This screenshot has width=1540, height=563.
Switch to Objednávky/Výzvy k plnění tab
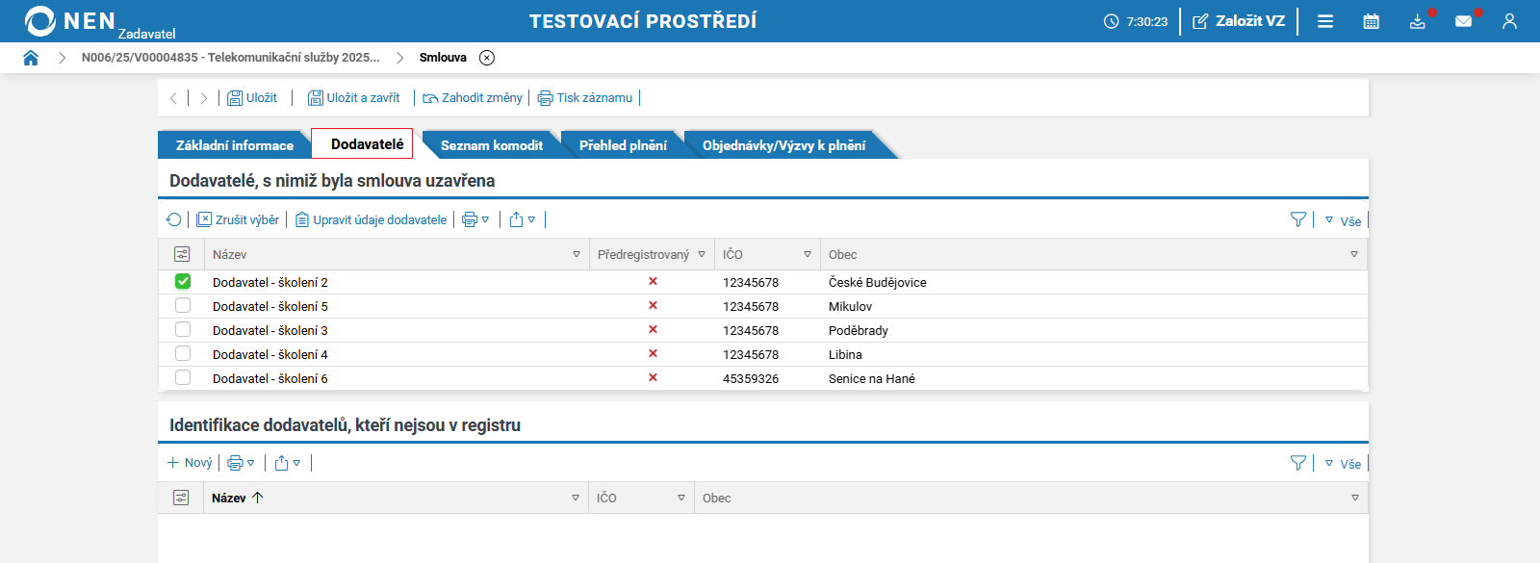783,145
